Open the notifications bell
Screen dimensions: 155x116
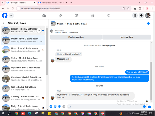point(141,15)
